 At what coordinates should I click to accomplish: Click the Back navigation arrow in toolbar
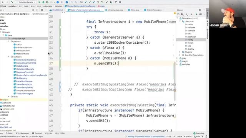3,2
